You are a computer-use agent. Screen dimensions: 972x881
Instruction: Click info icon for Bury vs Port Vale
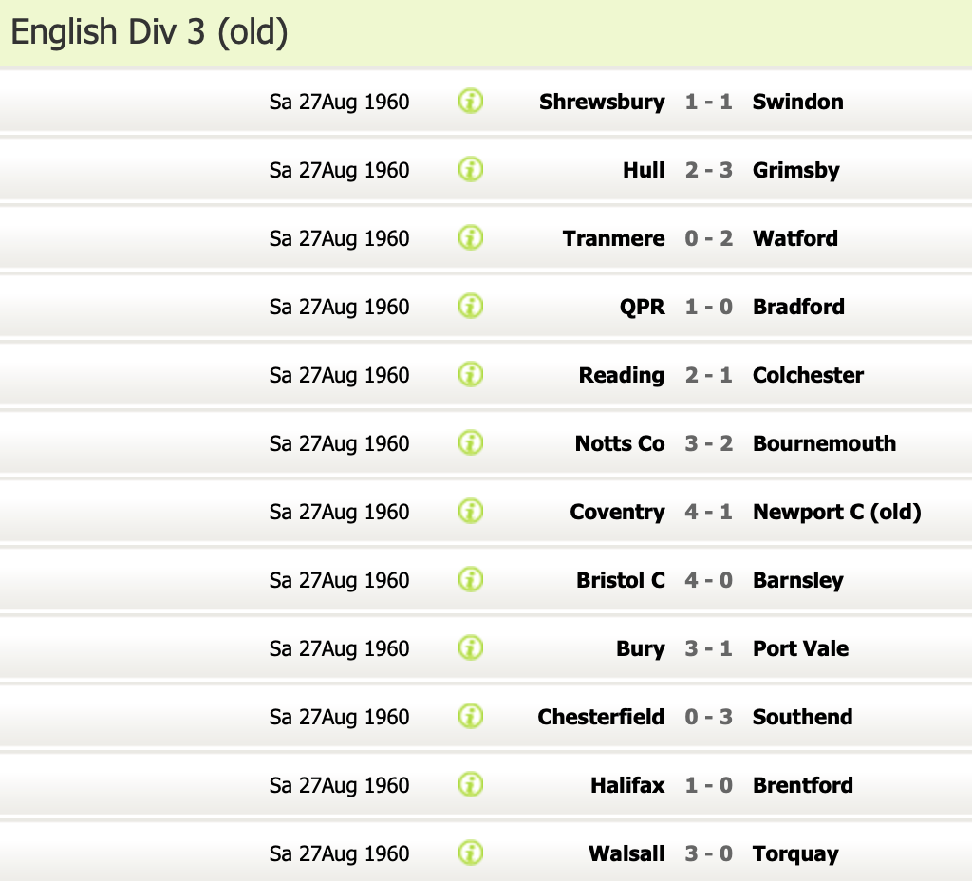pyautogui.click(x=471, y=647)
